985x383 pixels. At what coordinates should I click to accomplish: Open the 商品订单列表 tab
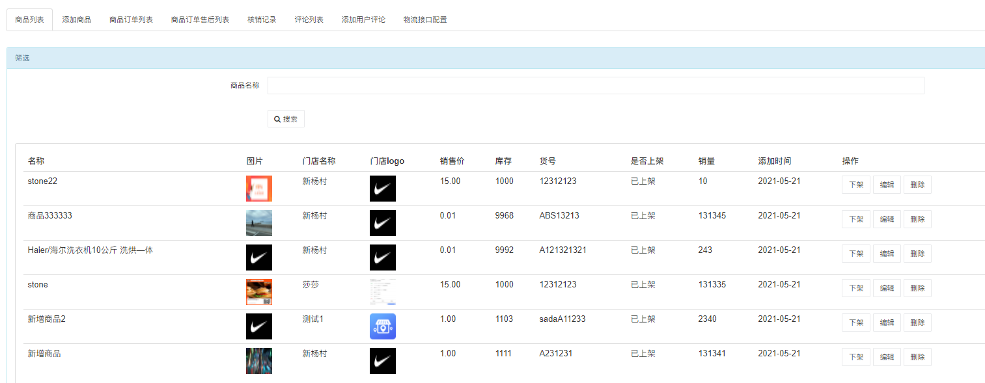click(x=131, y=20)
